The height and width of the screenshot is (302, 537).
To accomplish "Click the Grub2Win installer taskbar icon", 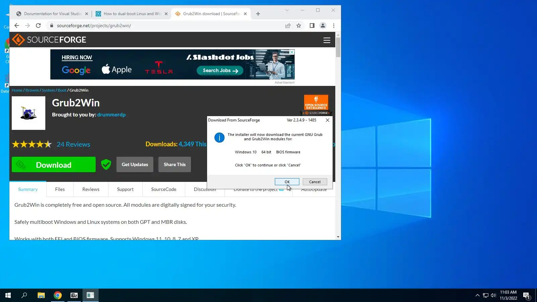I will [x=91, y=295].
